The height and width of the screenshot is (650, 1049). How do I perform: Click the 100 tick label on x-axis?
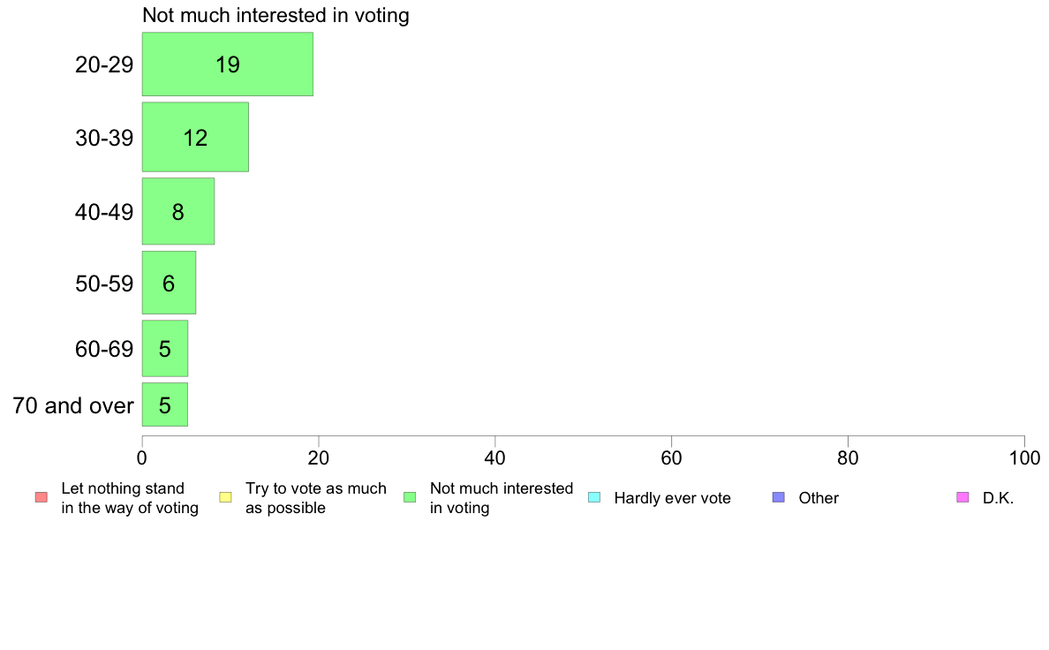pos(1023,457)
